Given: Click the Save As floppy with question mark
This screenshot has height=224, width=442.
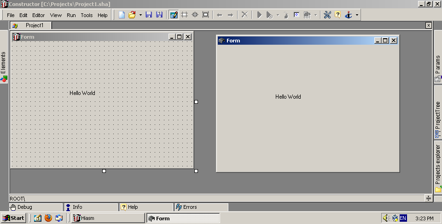Looking at the screenshot, I should point(160,15).
